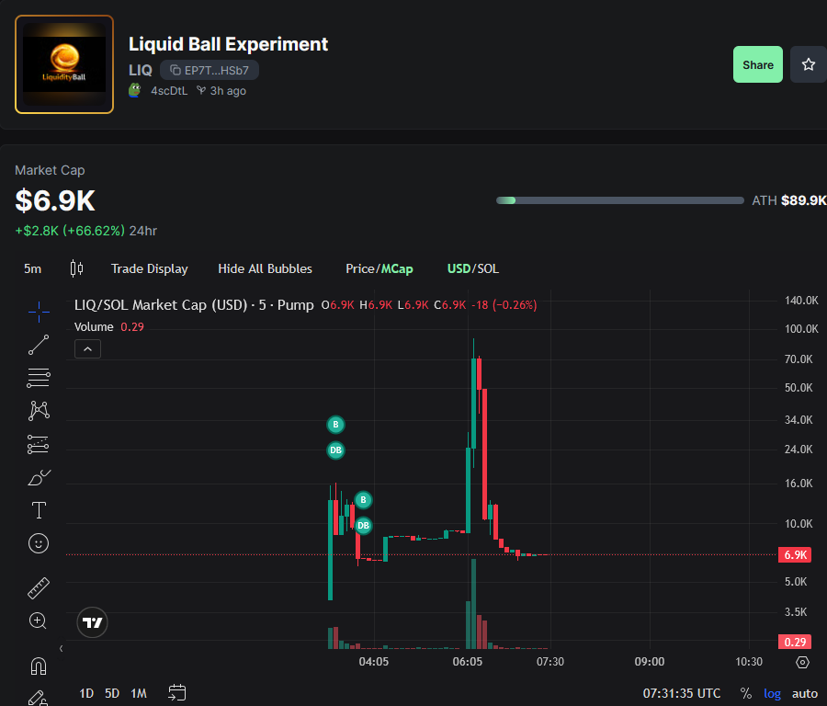Toggle percent scale mode
Image resolution: width=827 pixels, height=706 pixels.
(x=746, y=693)
